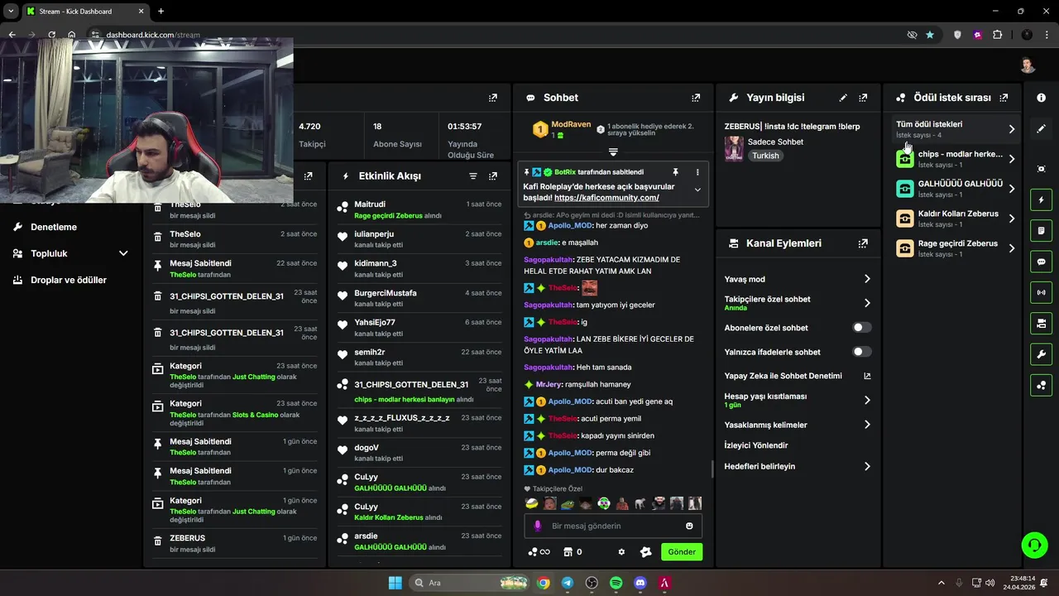
Task: Pop out the Ödül istek sırası panel
Action: tap(1004, 98)
